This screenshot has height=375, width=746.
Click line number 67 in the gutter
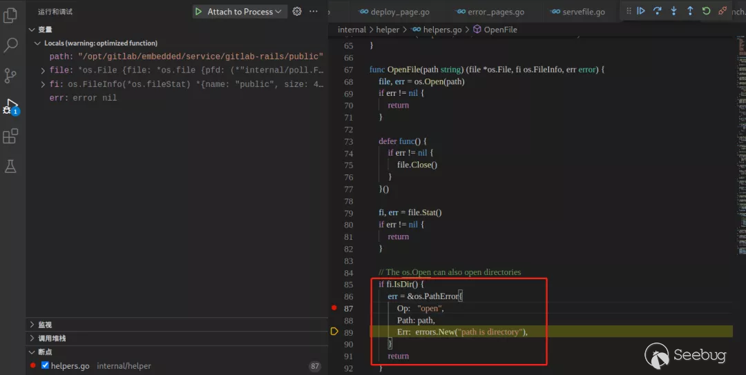point(349,70)
